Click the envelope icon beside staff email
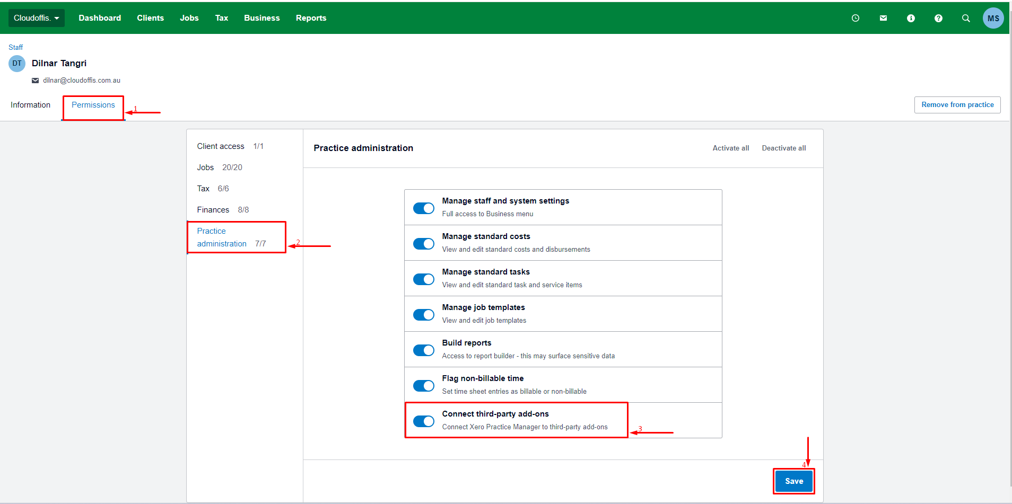This screenshot has height=504, width=1012. click(x=35, y=81)
